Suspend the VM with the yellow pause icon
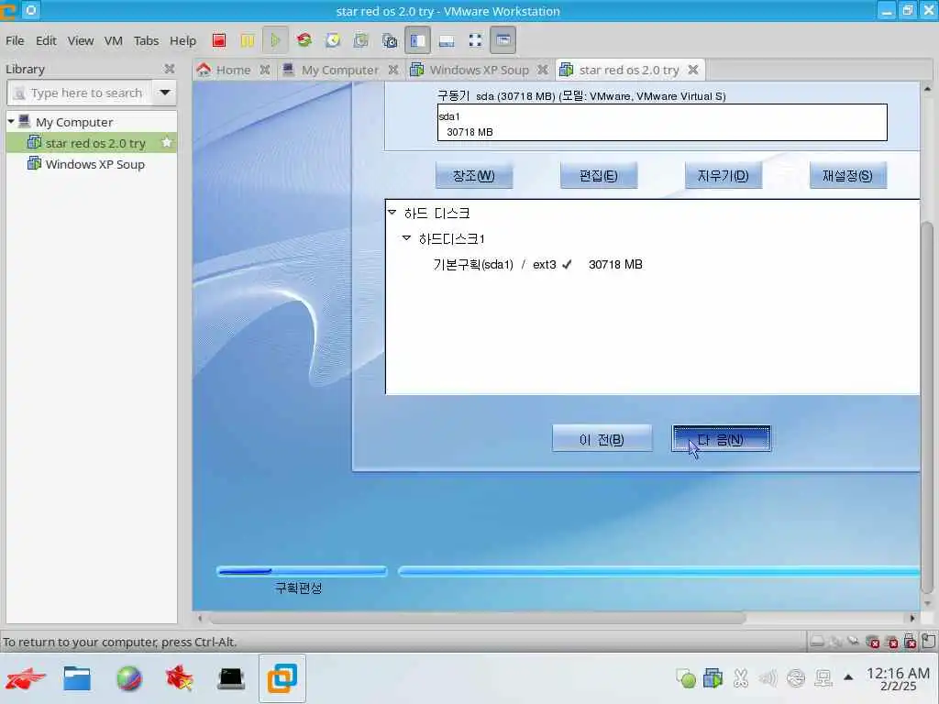This screenshot has height=704, width=939. [x=248, y=40]
